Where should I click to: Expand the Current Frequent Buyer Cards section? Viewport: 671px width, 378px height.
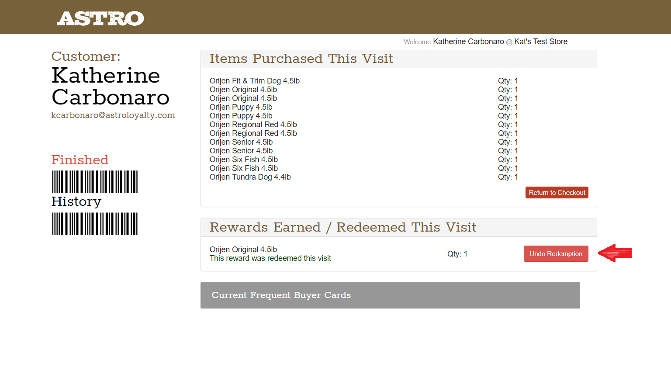pyautogui.click(x=390, y=295)
